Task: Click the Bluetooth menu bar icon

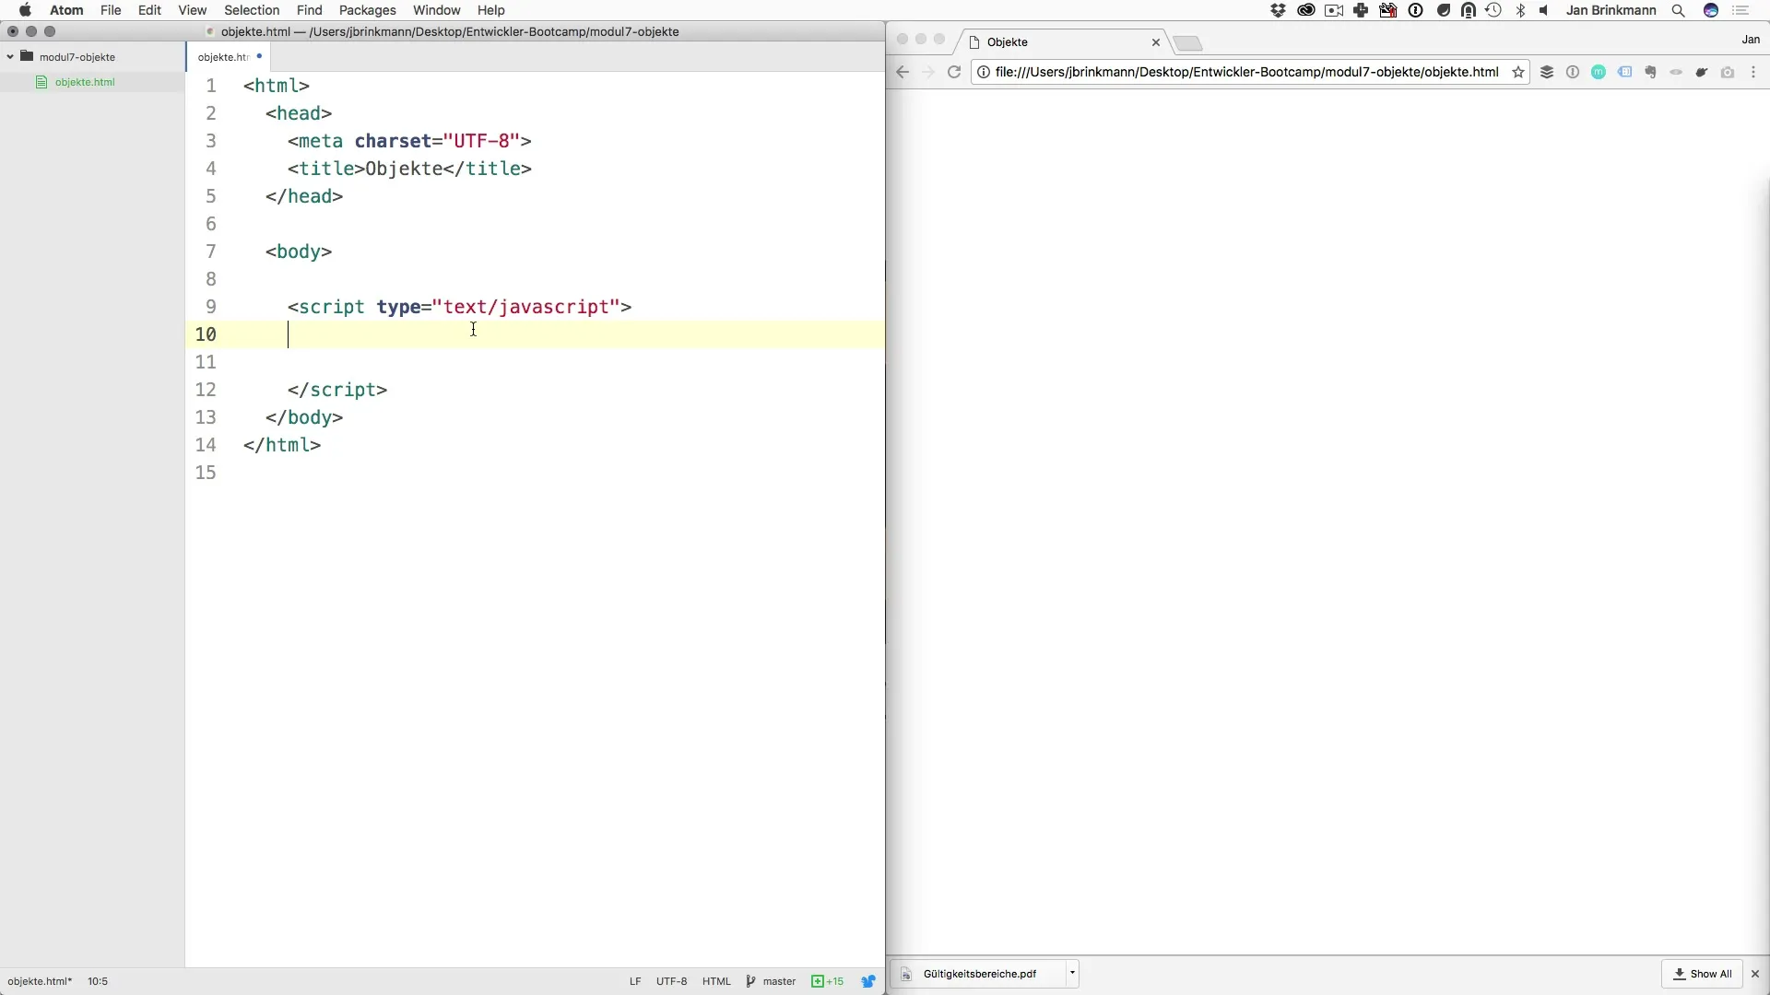Action: tap(1520, 10)
